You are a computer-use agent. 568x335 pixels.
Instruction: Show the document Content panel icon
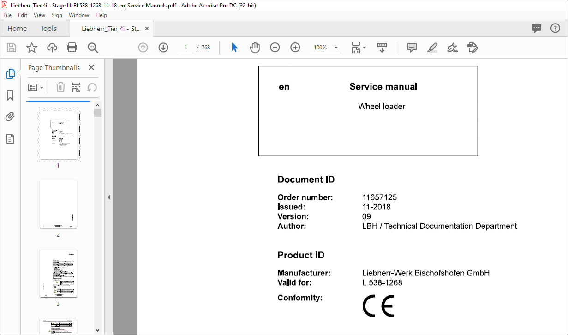tap(10, 138)
